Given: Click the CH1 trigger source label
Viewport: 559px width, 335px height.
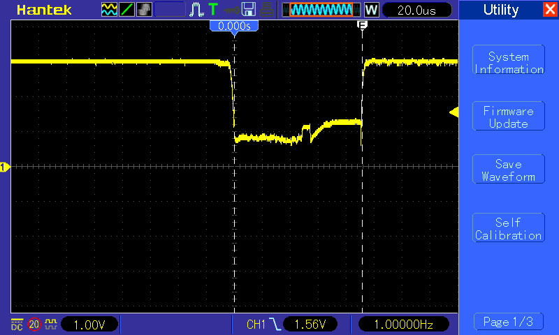Looking at the screenshot, I should tap(256, 325).
